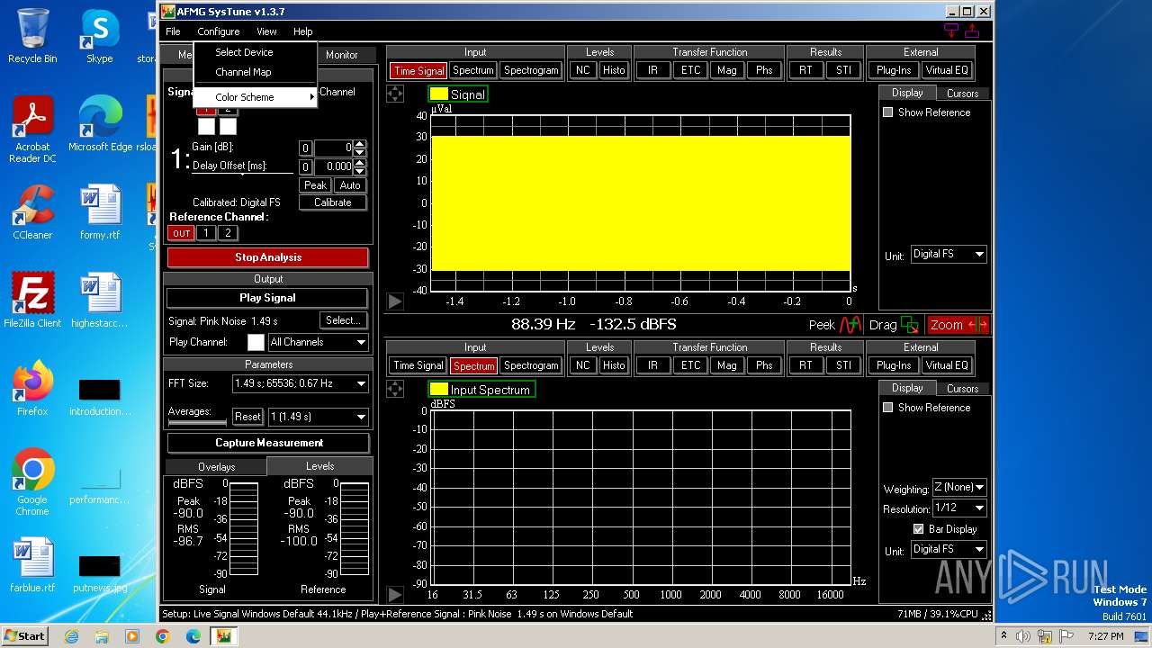Open the Help menu
The height and width of the screenshot is (648, 1152).
[302, 31]
